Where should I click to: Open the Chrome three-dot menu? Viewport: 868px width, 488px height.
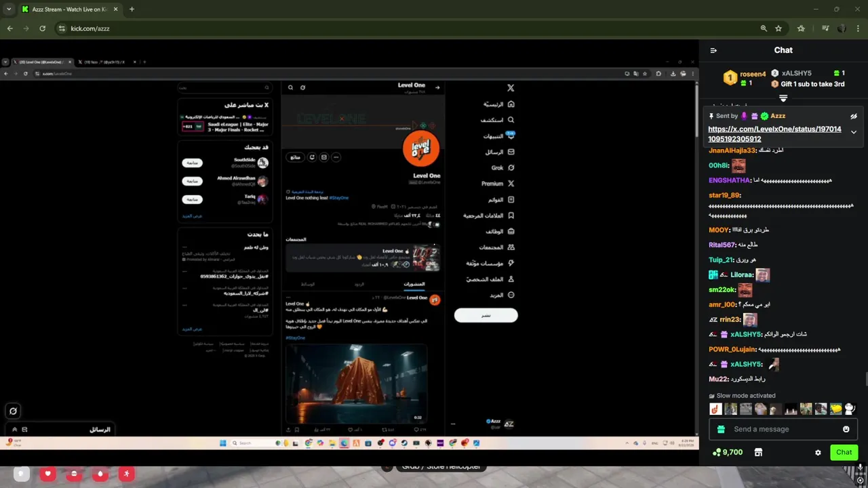(x=858, y=28)
